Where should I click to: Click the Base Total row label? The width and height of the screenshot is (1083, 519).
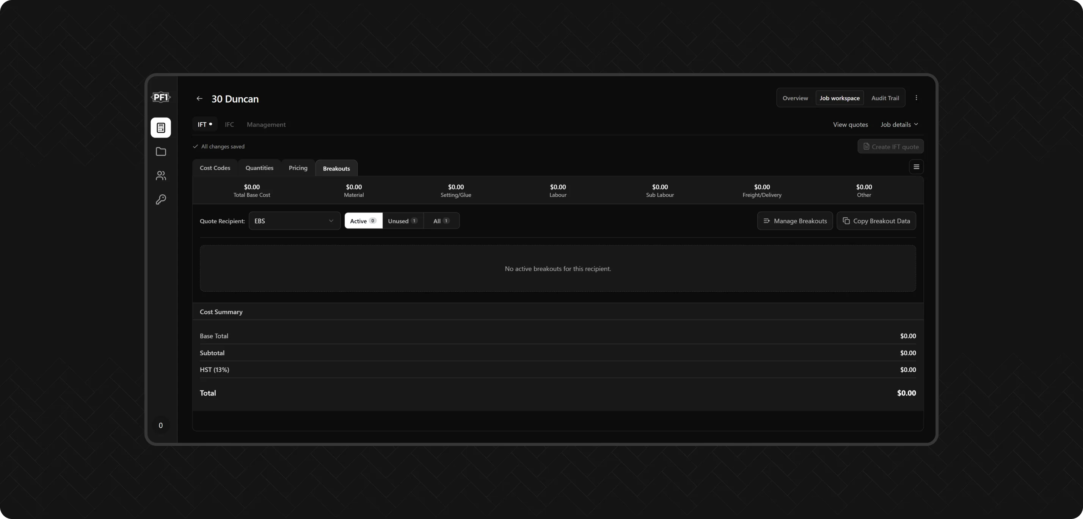click(x=214, y=336)
